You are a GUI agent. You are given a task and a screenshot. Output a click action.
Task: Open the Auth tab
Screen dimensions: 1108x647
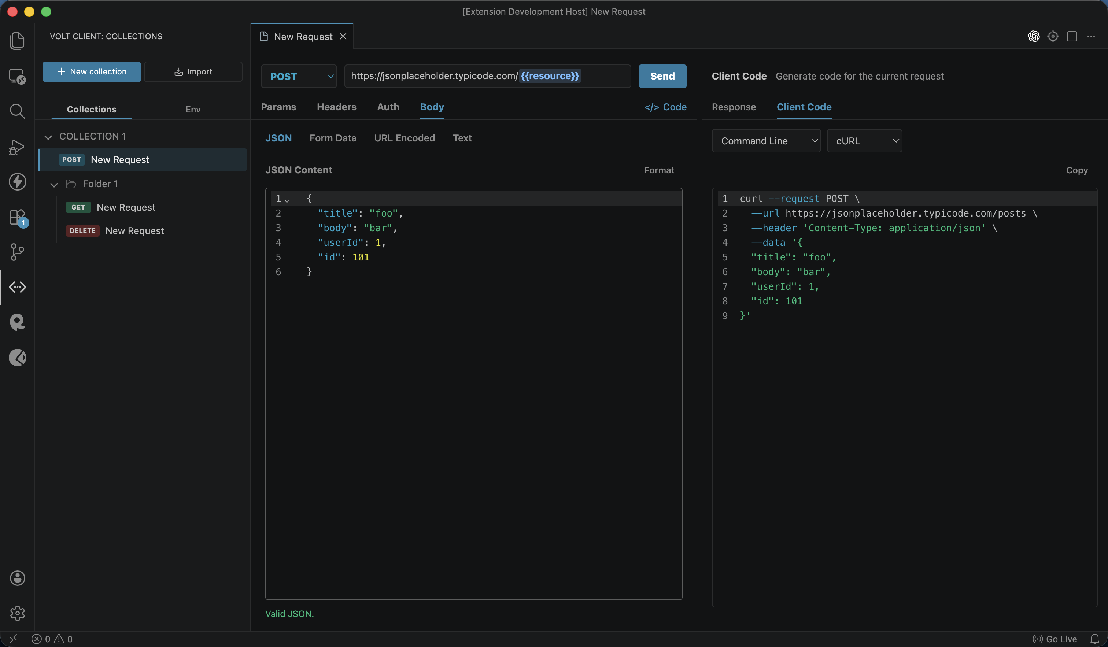[x=388, y=107]
